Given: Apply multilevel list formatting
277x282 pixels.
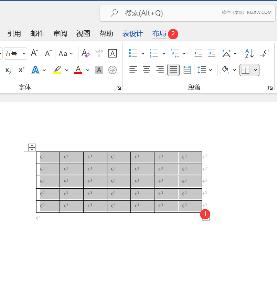Looking at the screenshot, I should (x=175, y=53).
